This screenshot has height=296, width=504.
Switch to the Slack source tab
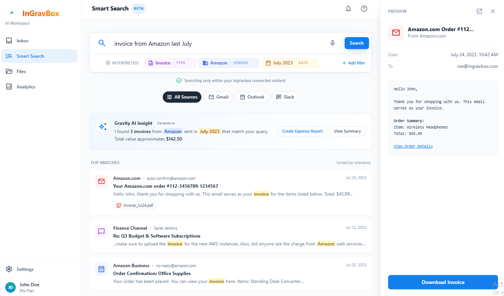[285, 97]
